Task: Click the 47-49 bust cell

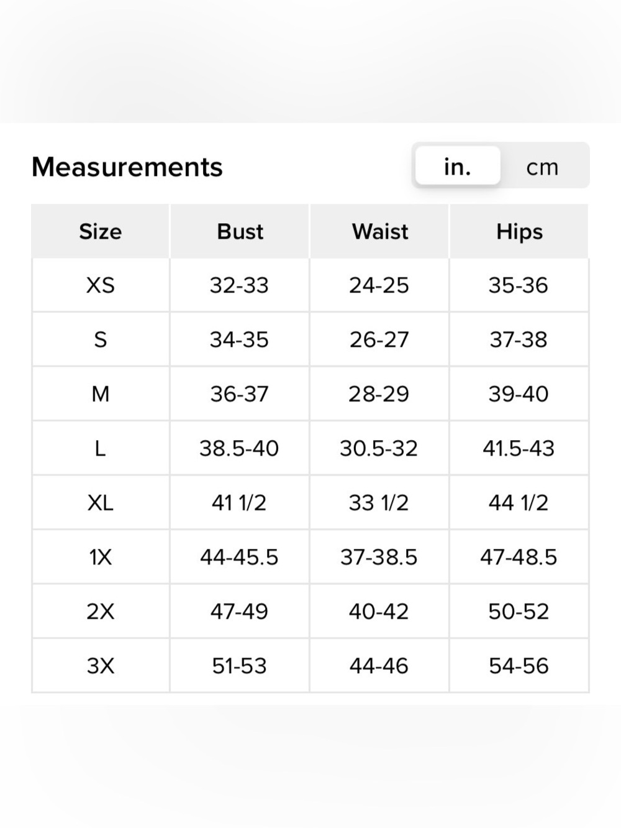Action: tap(240, 611)
